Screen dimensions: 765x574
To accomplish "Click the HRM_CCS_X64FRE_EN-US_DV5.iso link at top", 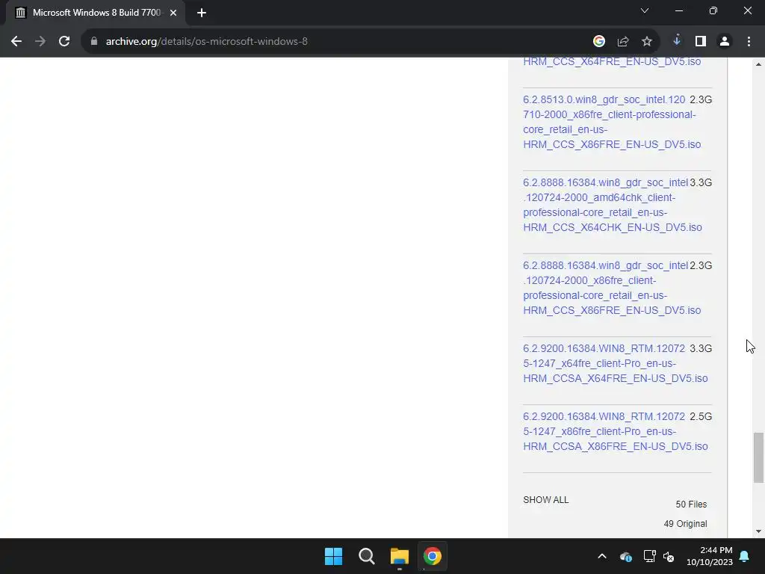I will pyautogui.click(x=612, y=61).
